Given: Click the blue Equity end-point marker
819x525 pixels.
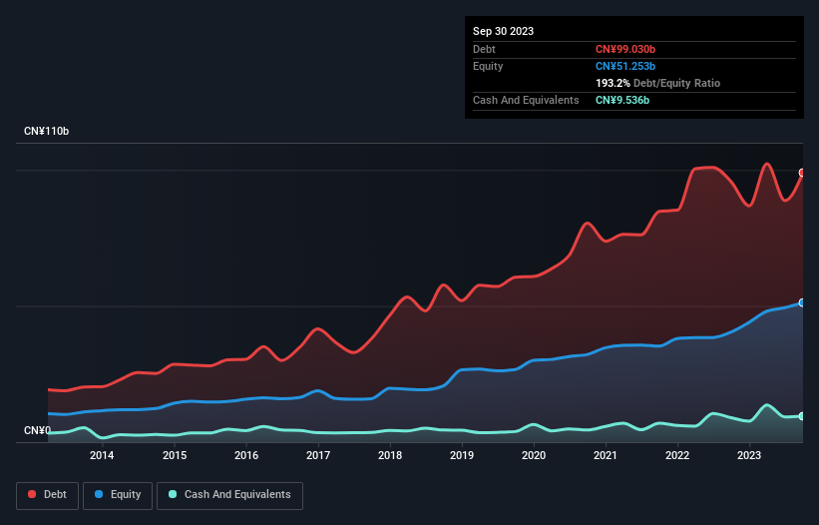Looking at the screenshot, I should click(x=802, y=303).
